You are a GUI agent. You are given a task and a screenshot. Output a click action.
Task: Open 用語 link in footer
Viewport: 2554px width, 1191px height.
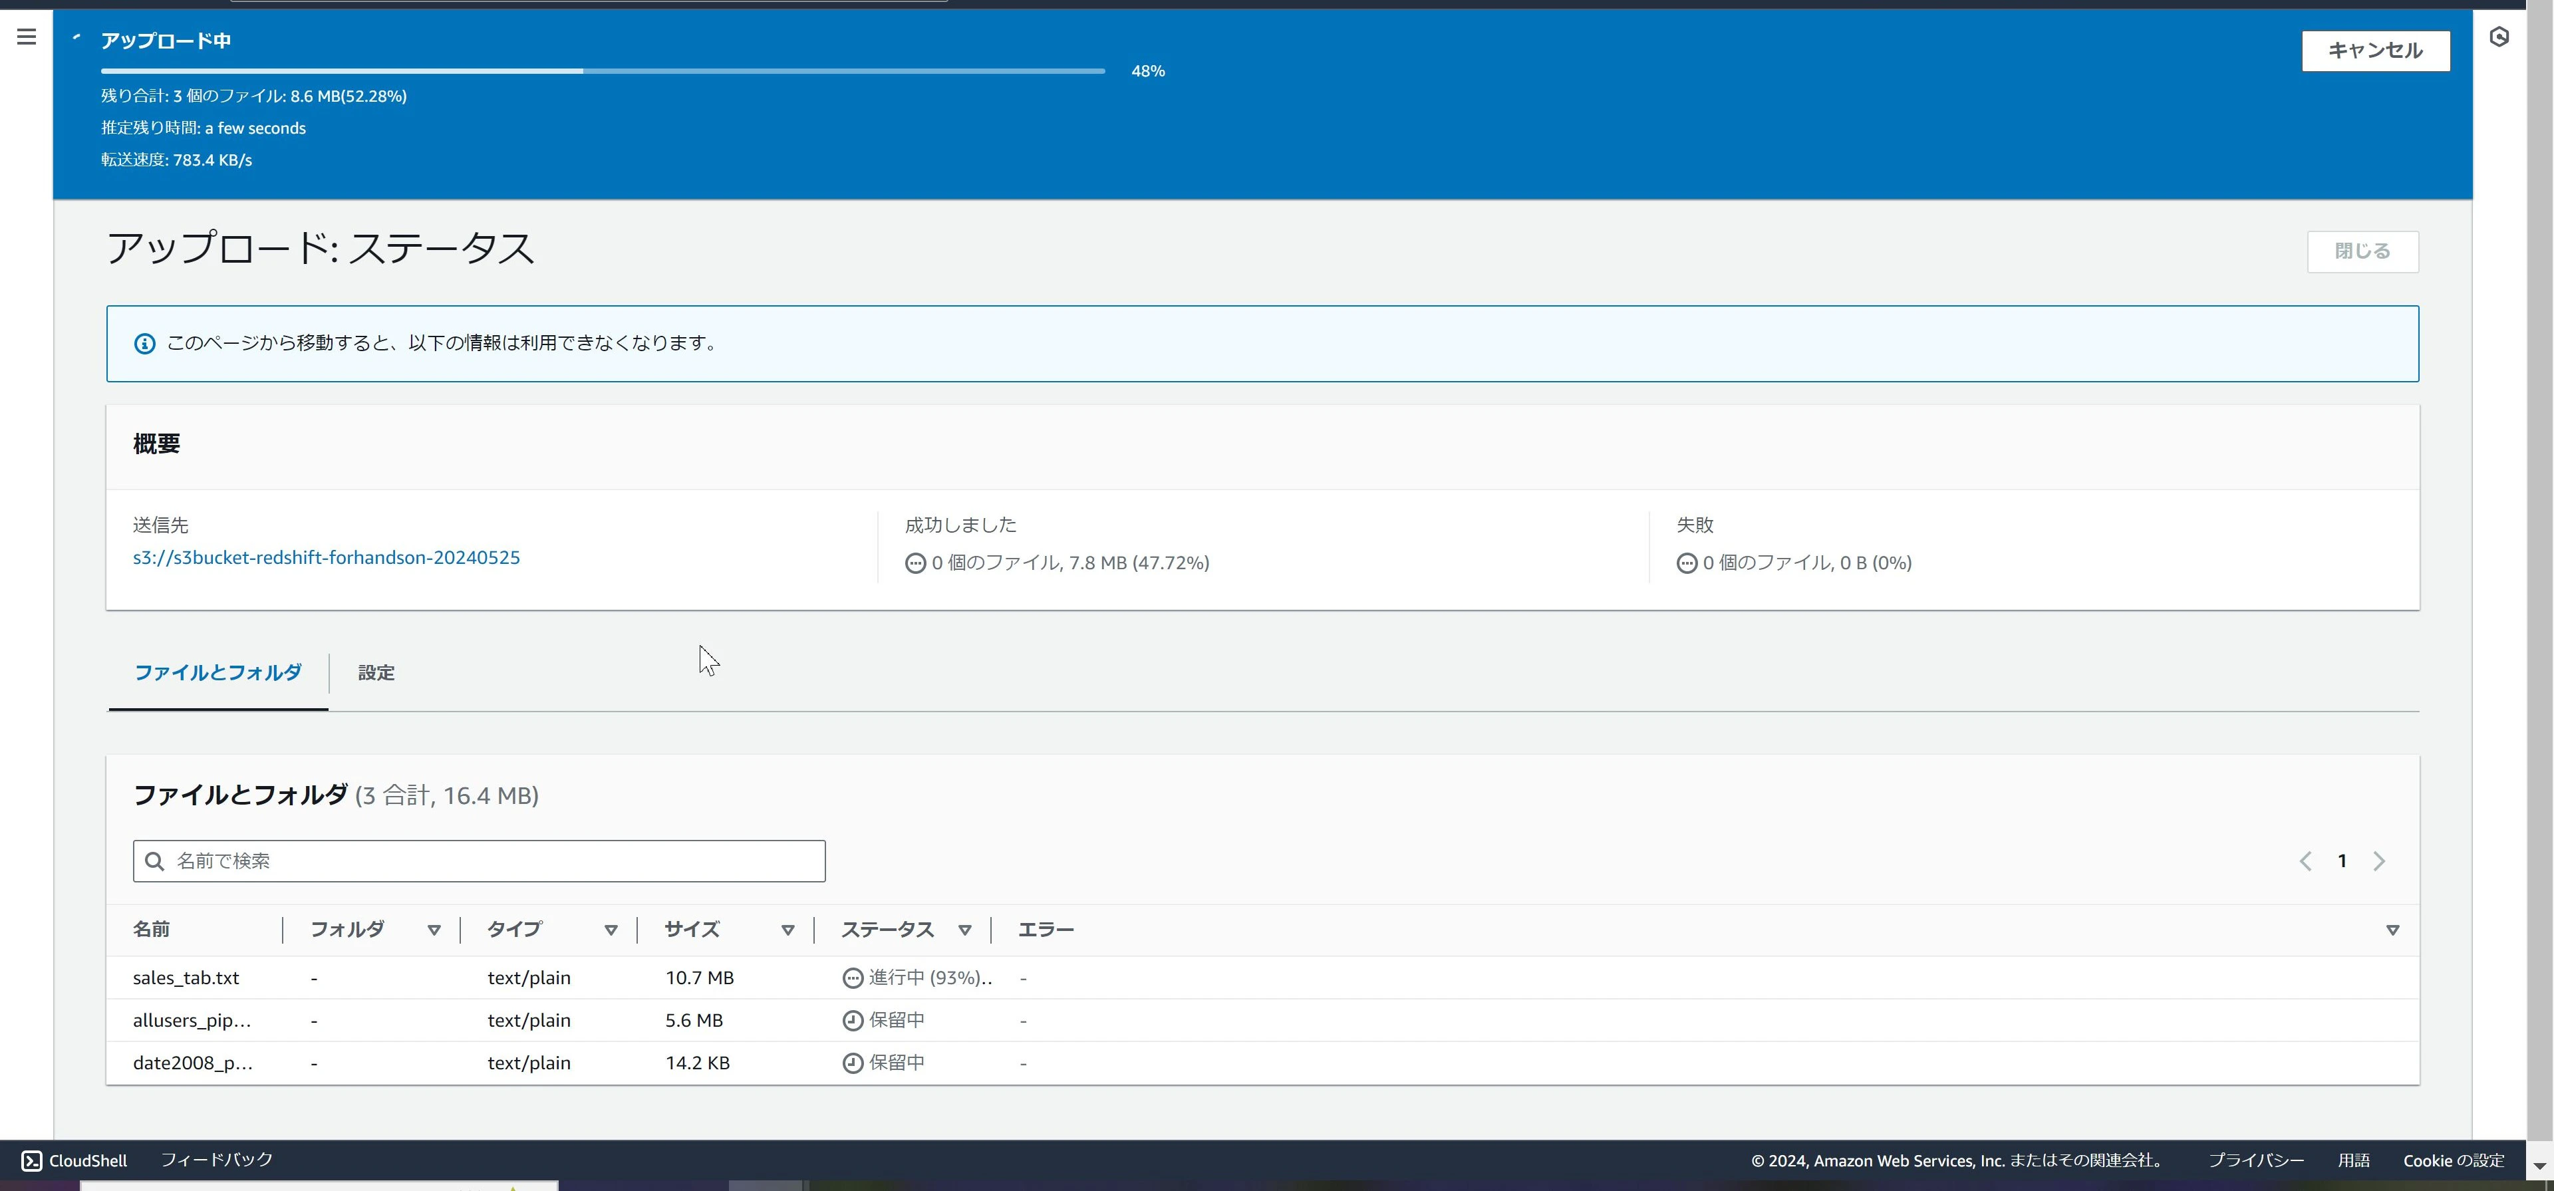pos(2354,1161)
